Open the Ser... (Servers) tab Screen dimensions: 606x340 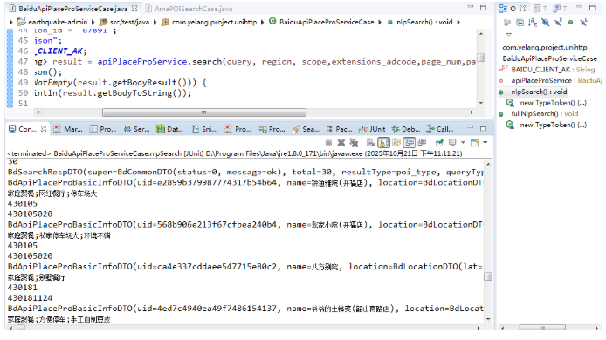tap(136, 129)
